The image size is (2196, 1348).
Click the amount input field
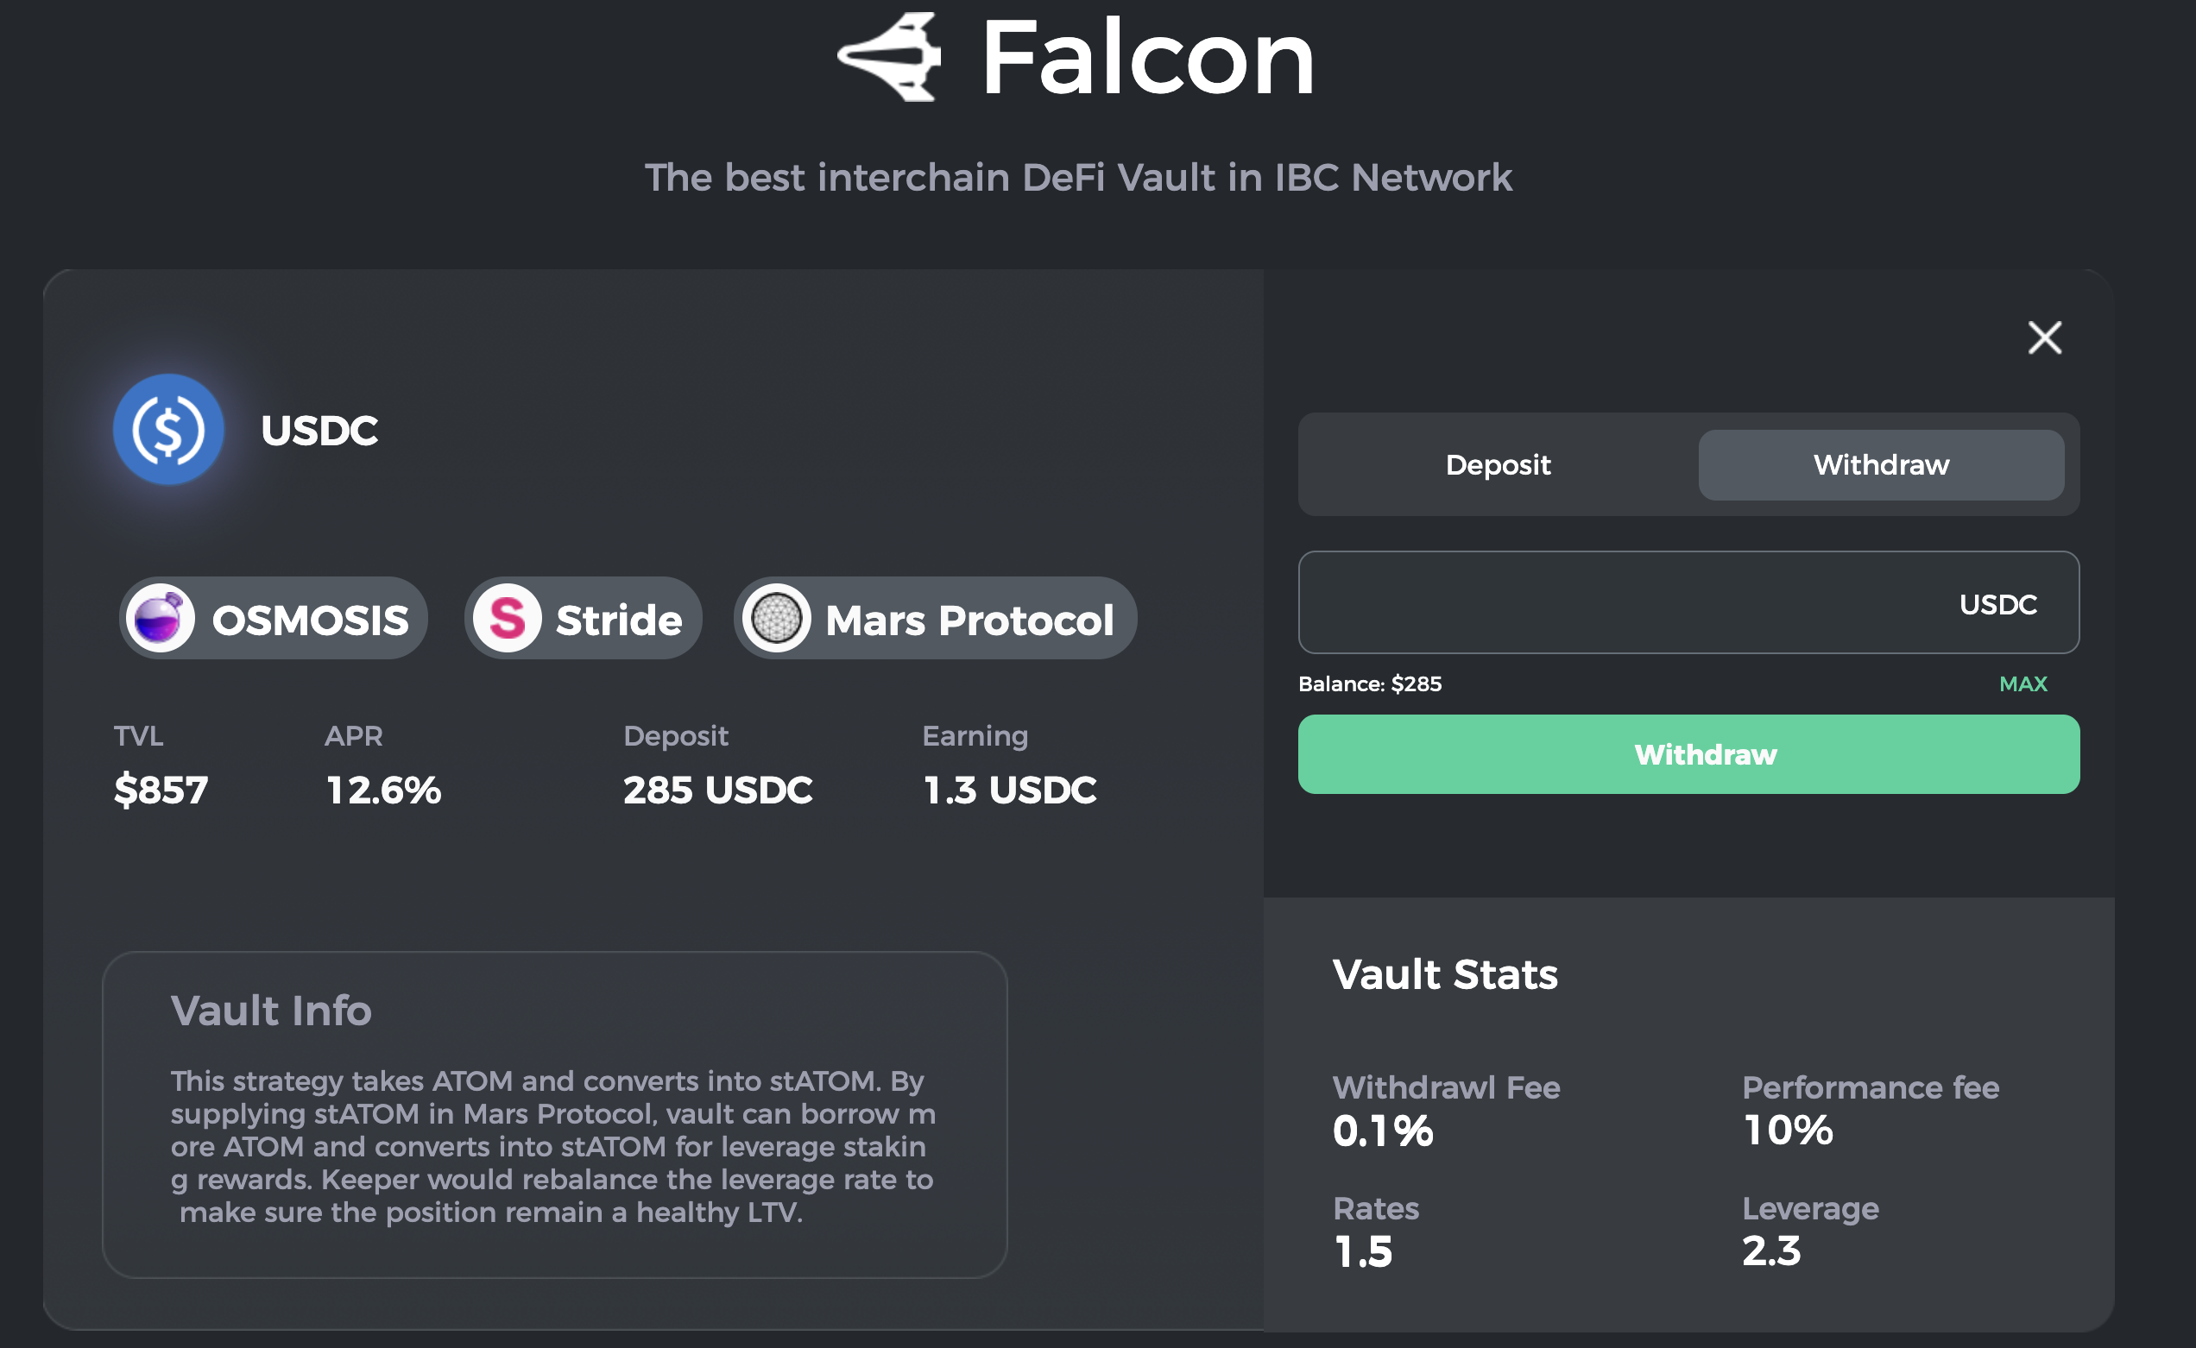click(1605, 604)
